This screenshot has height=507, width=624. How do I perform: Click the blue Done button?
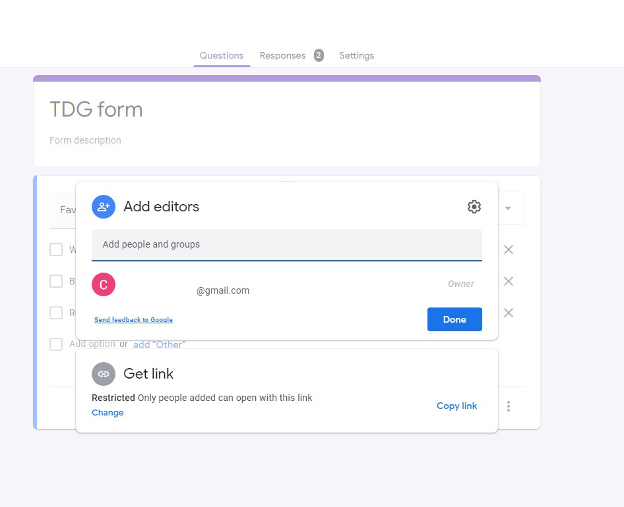coord(454,319)
